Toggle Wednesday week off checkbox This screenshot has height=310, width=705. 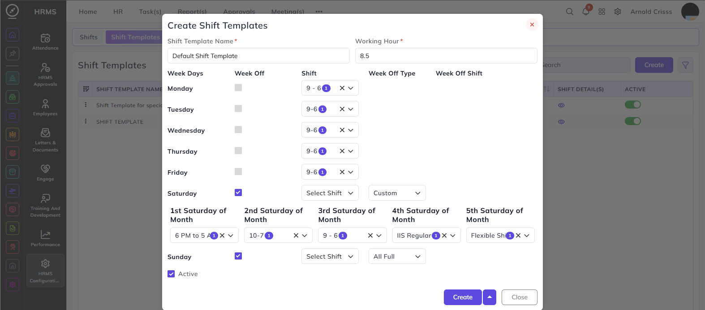click(x=238, y=130)
